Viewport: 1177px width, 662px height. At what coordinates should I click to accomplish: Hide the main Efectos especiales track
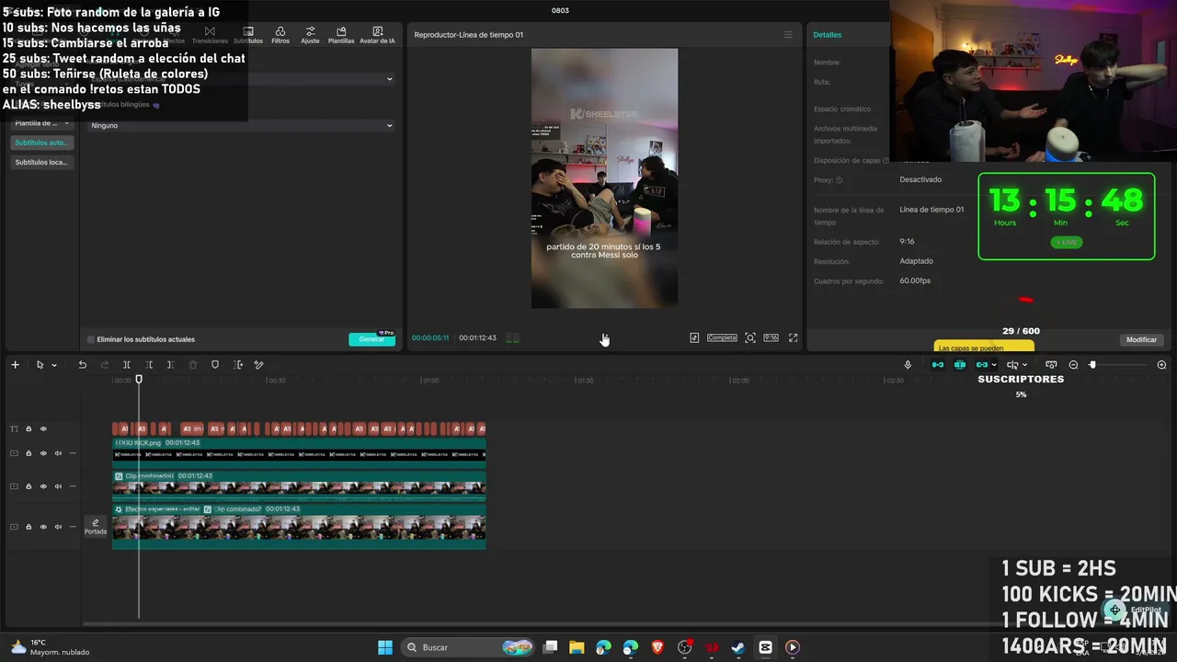(43, 527)
